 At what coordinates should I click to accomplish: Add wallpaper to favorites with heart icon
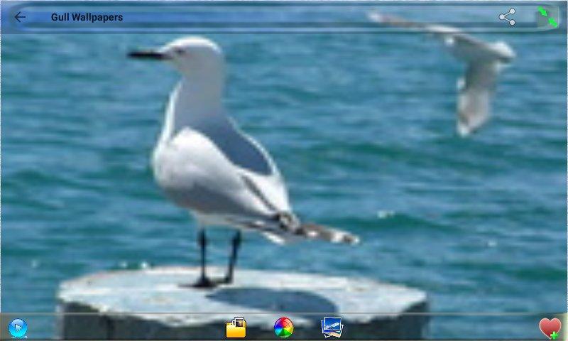coord(550,328)
